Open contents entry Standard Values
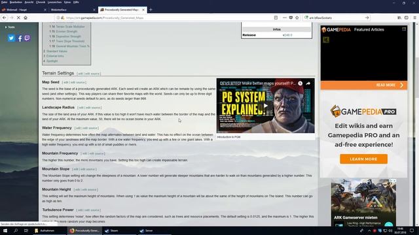The width and height of the screenshot is (419, 235). point(57,51)
